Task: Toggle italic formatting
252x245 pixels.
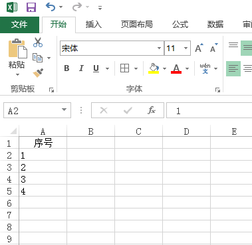Action: (81, 68)
